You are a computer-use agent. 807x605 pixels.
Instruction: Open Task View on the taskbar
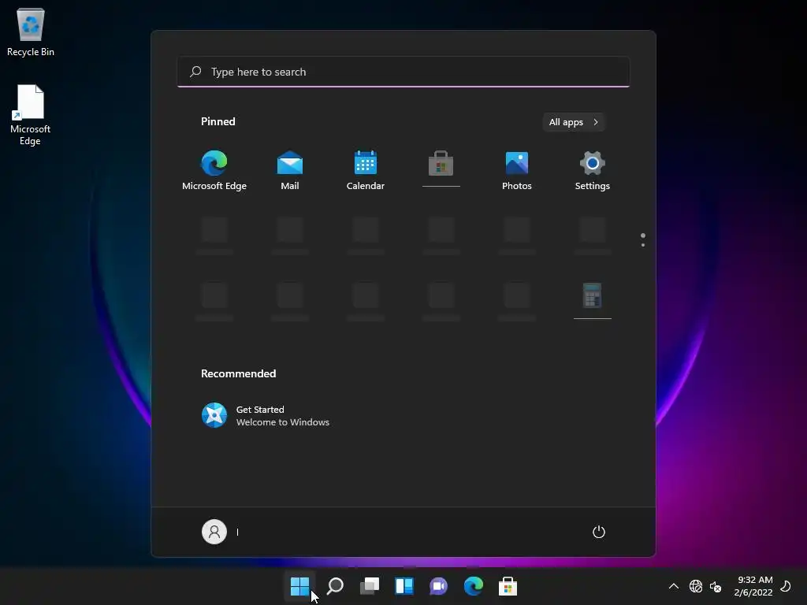[x=370, y=586]
